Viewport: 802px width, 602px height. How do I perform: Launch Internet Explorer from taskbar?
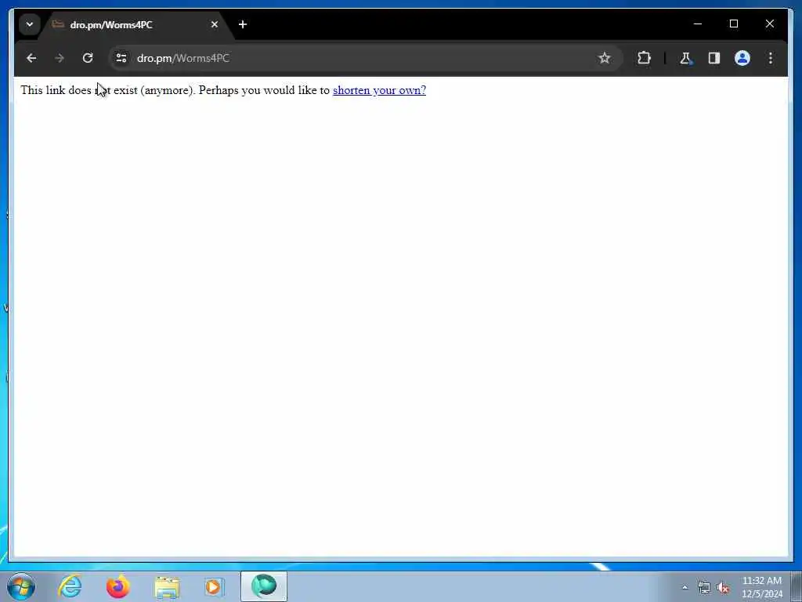pos(70,586)
